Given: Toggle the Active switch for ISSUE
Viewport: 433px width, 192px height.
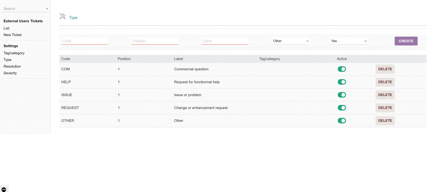Looking at the screenshot, I should (x=342, y=95).
